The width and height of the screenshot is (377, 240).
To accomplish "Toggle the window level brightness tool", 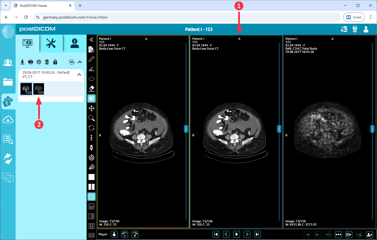I will click(92, 98).
